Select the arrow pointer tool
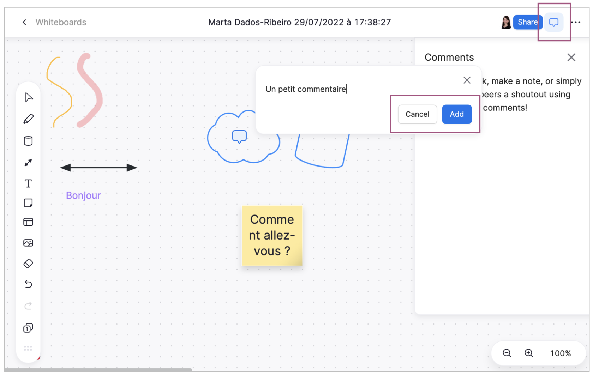This screenshot has height=375, width=593. pos(29,97)
